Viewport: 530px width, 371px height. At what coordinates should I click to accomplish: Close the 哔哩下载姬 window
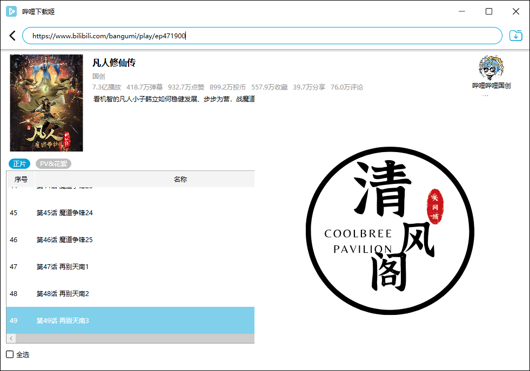click(516, 11)
